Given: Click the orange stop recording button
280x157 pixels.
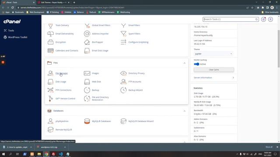Looking at the screenshot, I should click(3, 62).
